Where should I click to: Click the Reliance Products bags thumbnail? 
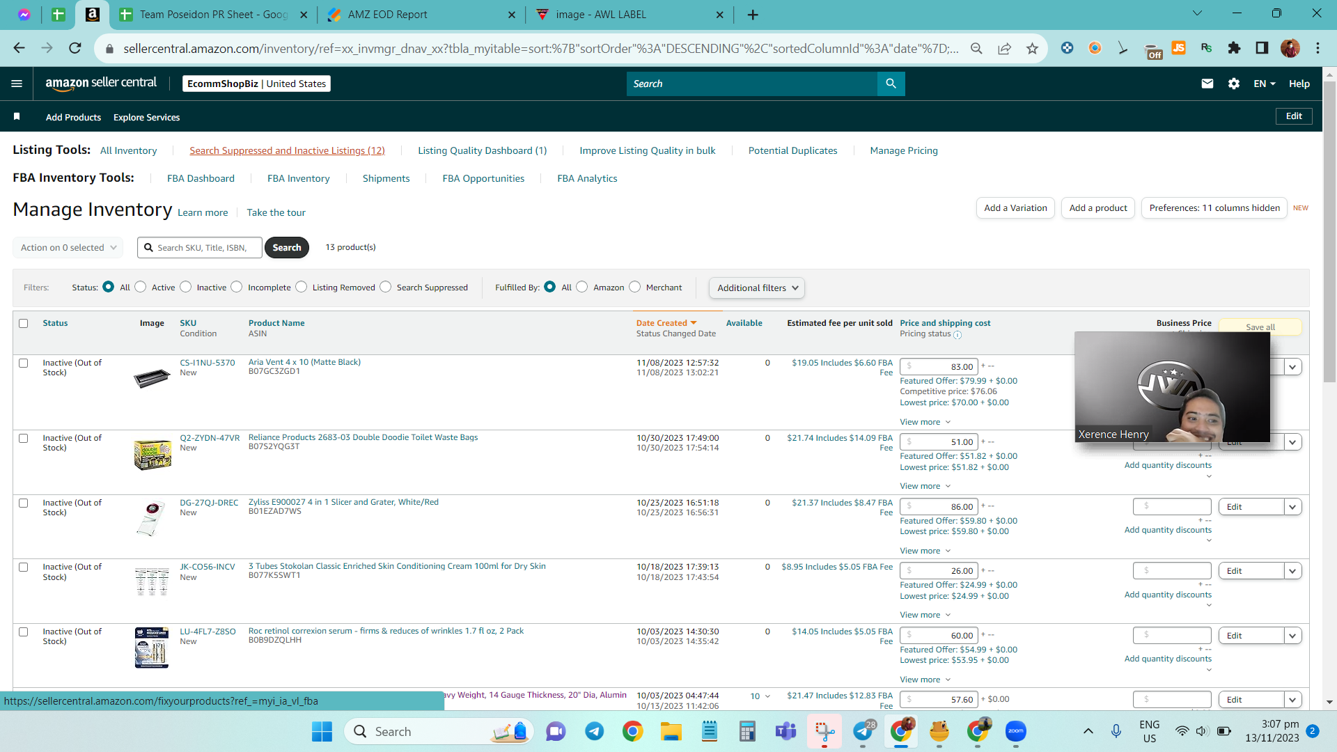click(153, 455)
